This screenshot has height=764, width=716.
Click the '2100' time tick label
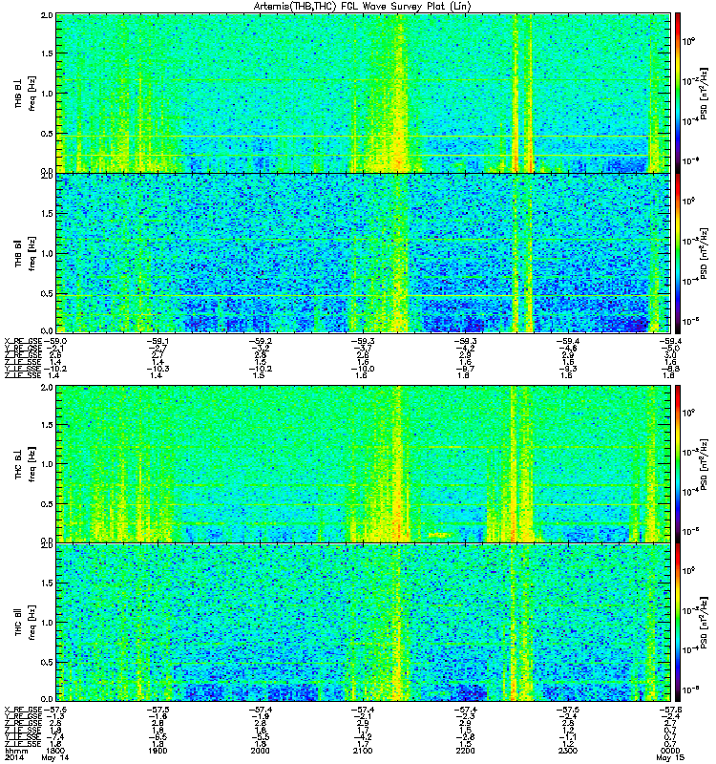(x=362, y=751)
